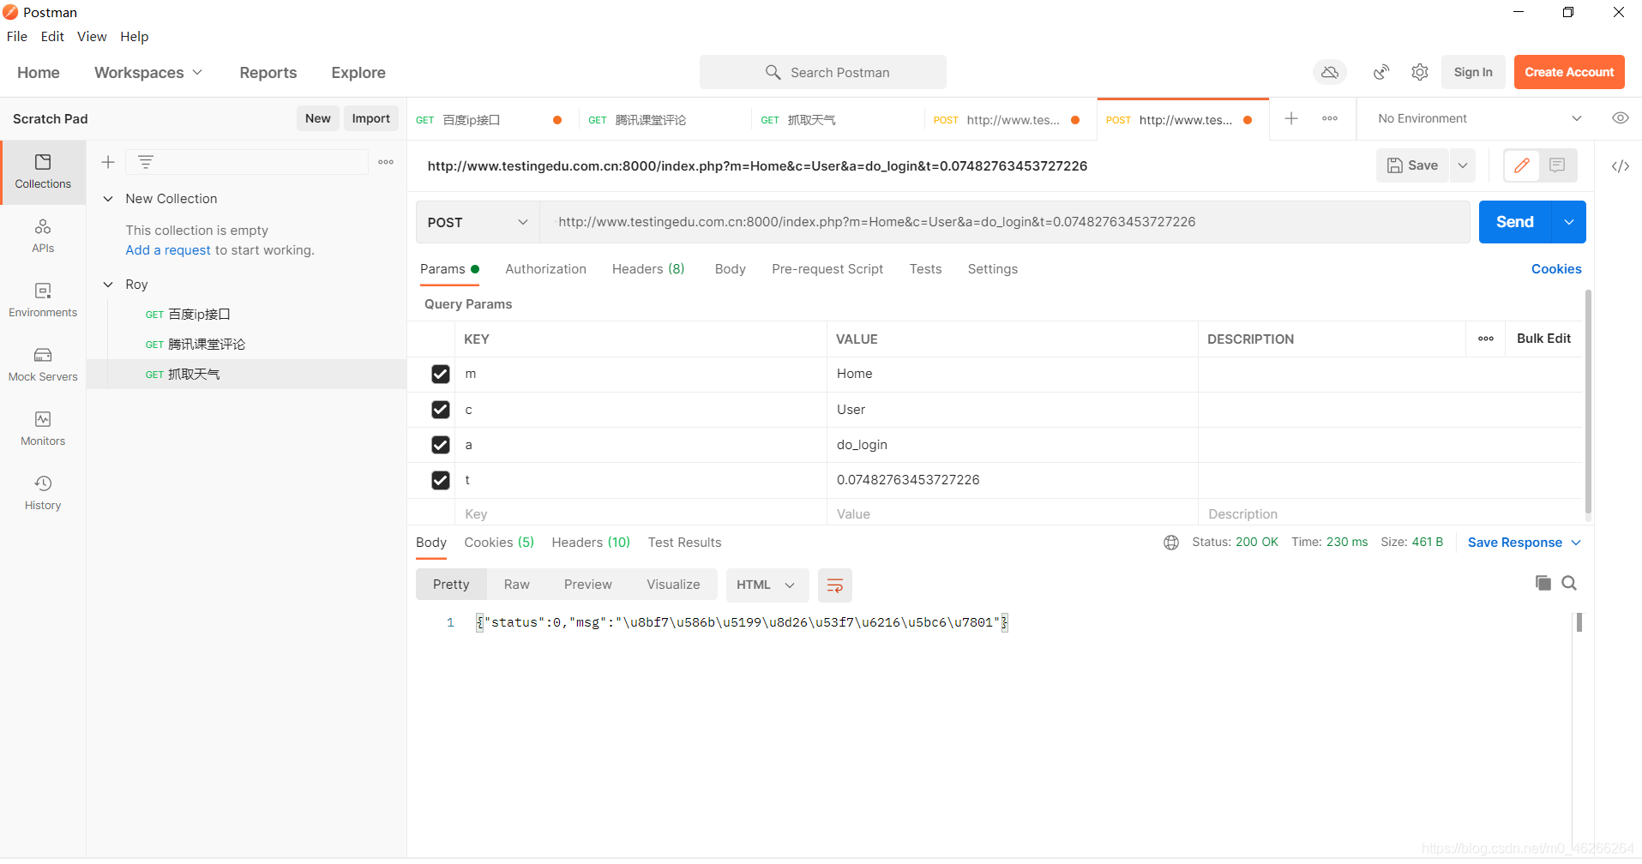The image size is (1642, 864).
Task: Open the HTML response format dropdown
Action: 767,585
